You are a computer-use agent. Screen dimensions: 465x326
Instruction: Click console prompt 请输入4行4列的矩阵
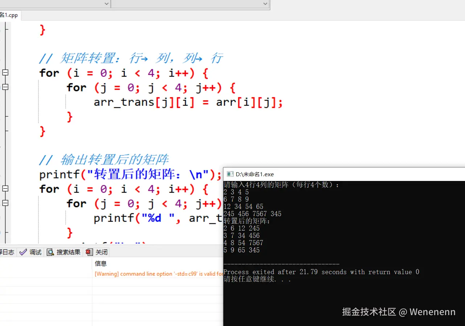pos(281,185)
